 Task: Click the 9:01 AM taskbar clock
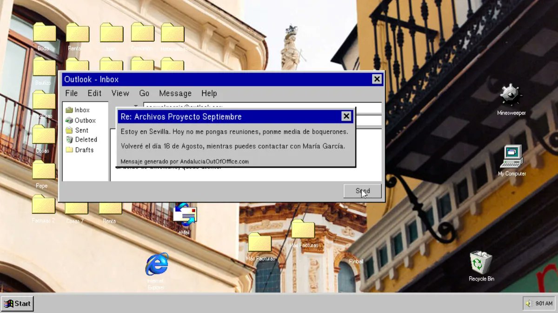point(544,303)
